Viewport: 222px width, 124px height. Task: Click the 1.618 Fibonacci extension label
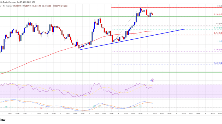tap(217, 63)
